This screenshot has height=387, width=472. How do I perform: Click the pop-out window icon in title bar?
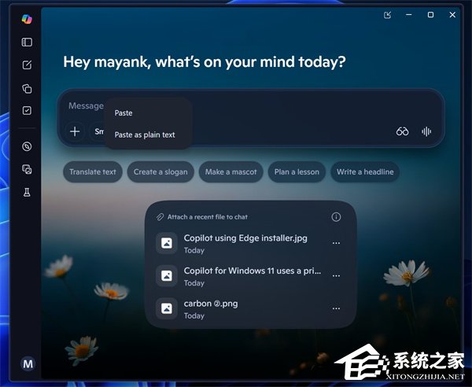(x=387, y=15)
